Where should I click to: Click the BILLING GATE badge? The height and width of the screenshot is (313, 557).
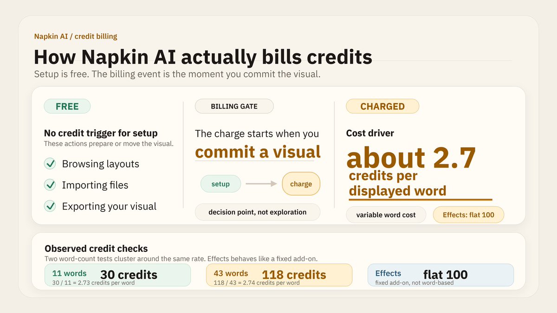pos(234,106)
